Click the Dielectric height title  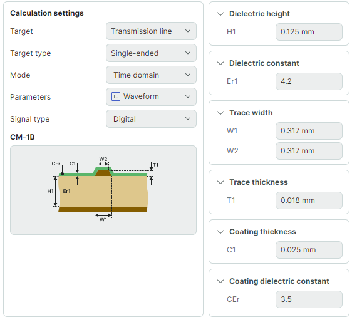[259, 14]
